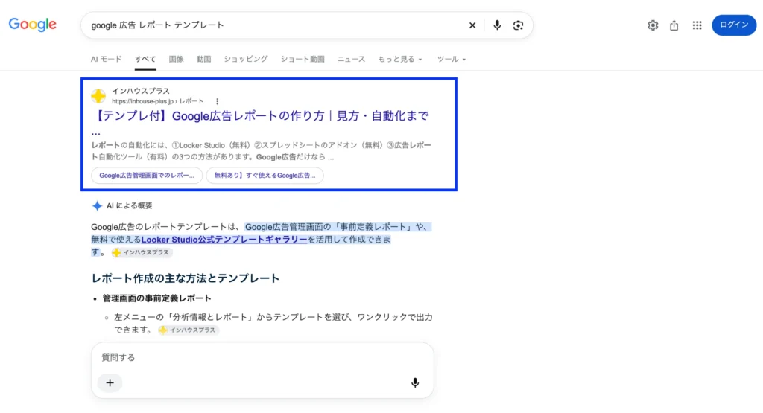Image resolution: width=763 pixels, height=413 pixels.
Task: Click the インハウスプラス source chip after 作成できます
Action: coord(142,253)
